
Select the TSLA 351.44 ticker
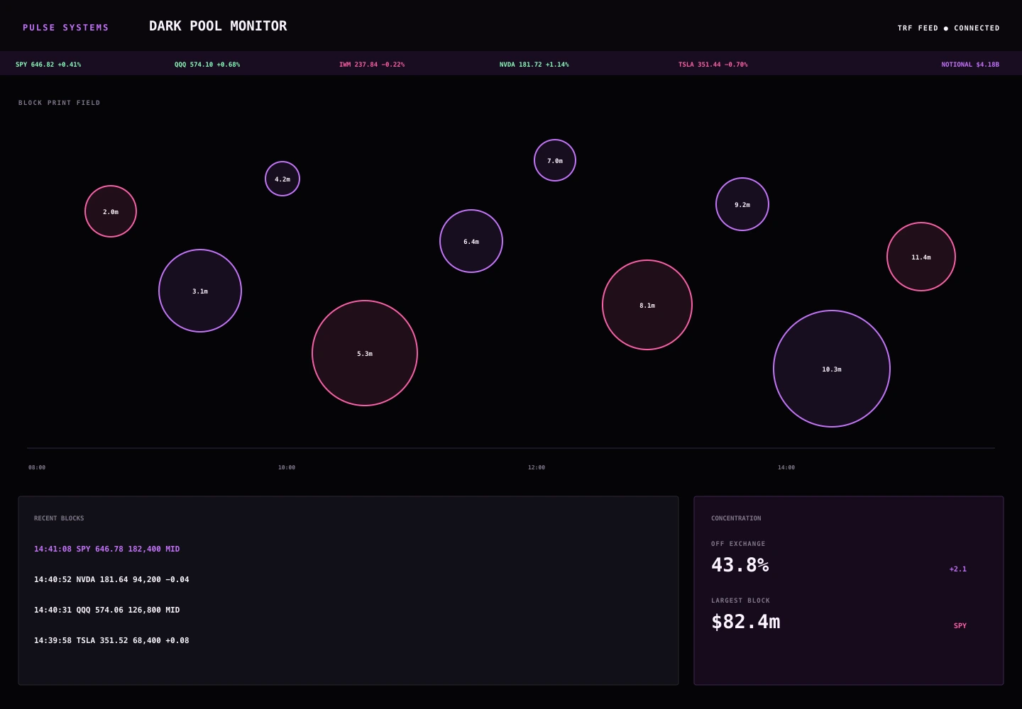click(x=713, y=65)
